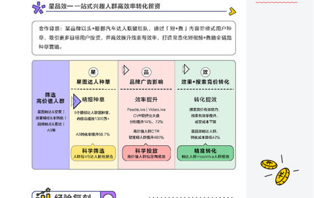
Task: Select the 品牌广告影响 column heading
Action: [147, 82]
